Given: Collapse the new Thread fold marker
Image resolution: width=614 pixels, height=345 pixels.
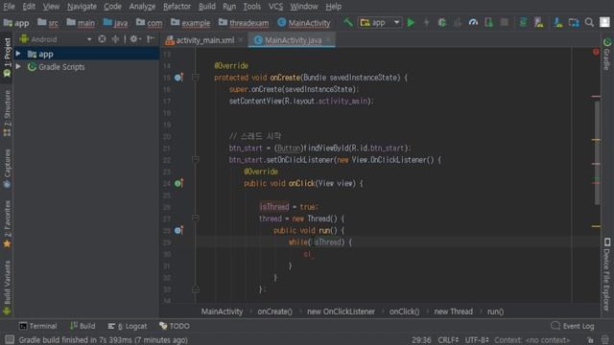Looking at the screenshot, I should coord(196,218).
